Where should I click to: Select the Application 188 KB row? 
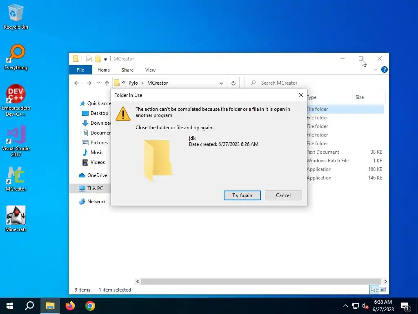click(345, 169)
